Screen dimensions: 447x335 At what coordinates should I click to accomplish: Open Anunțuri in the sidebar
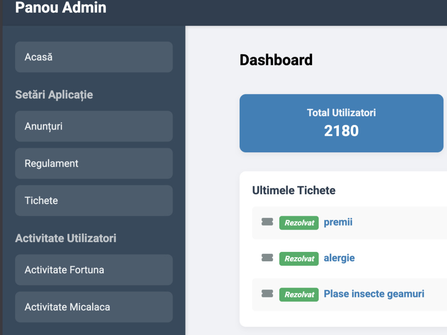(94, 126)
